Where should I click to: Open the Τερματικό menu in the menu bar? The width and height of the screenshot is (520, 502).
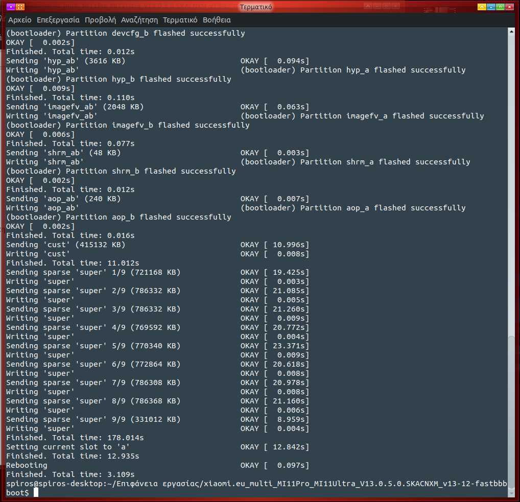[180, 20]
